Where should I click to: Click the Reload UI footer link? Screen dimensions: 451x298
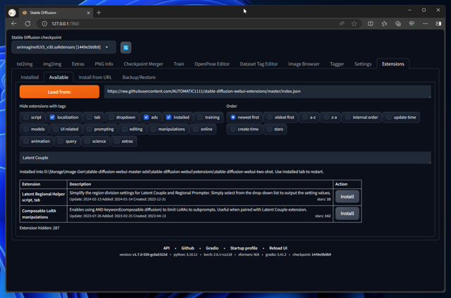(x=278, y=248)
